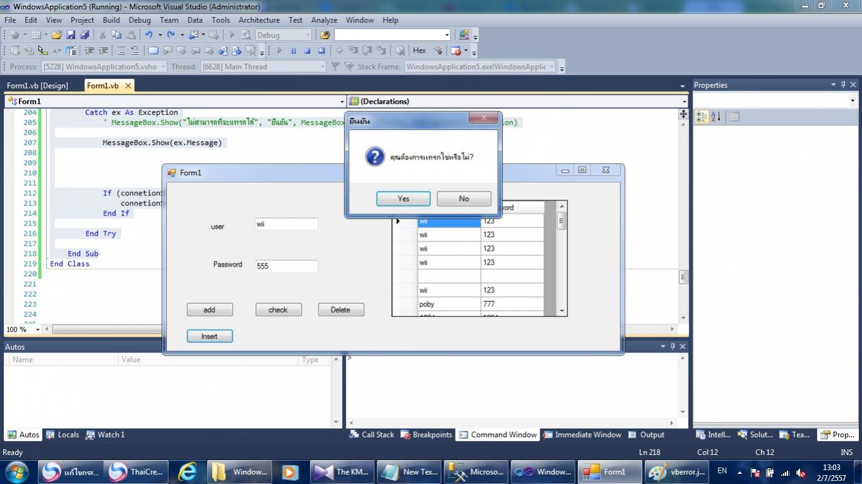This screenshot has height=484, width=862.
Task: Open the Debug configuration dropdown
Action: 307,35
